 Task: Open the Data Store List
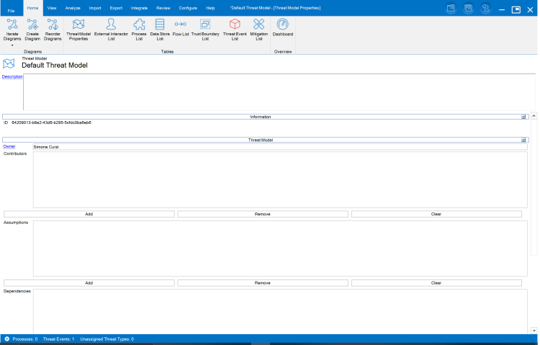pos(160,29)
